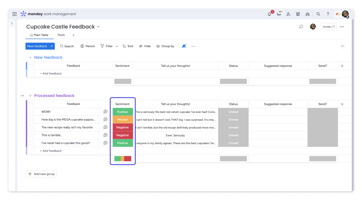Screen dimensions: 362x200
Task: Click the sentiment summary color bar
Action: [123, 158]
